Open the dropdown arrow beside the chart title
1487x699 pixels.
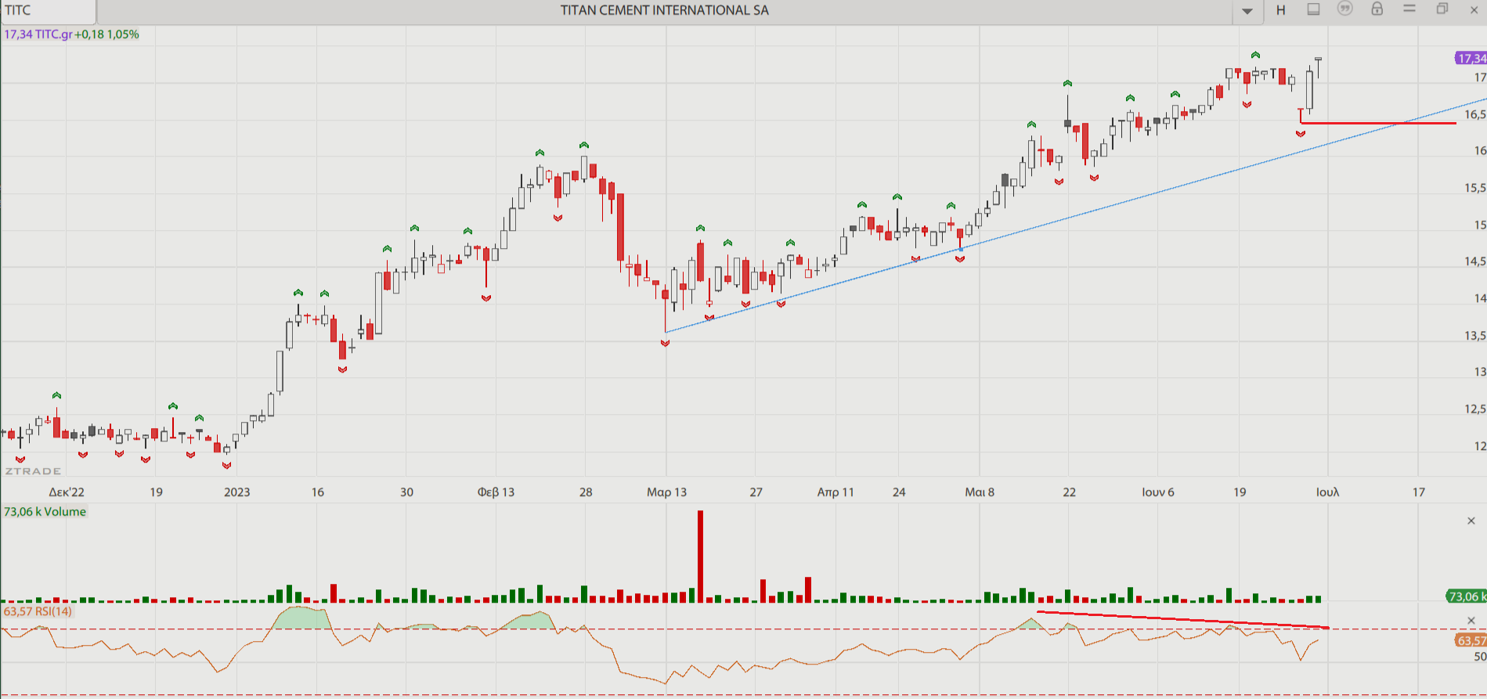(1247, 11)
